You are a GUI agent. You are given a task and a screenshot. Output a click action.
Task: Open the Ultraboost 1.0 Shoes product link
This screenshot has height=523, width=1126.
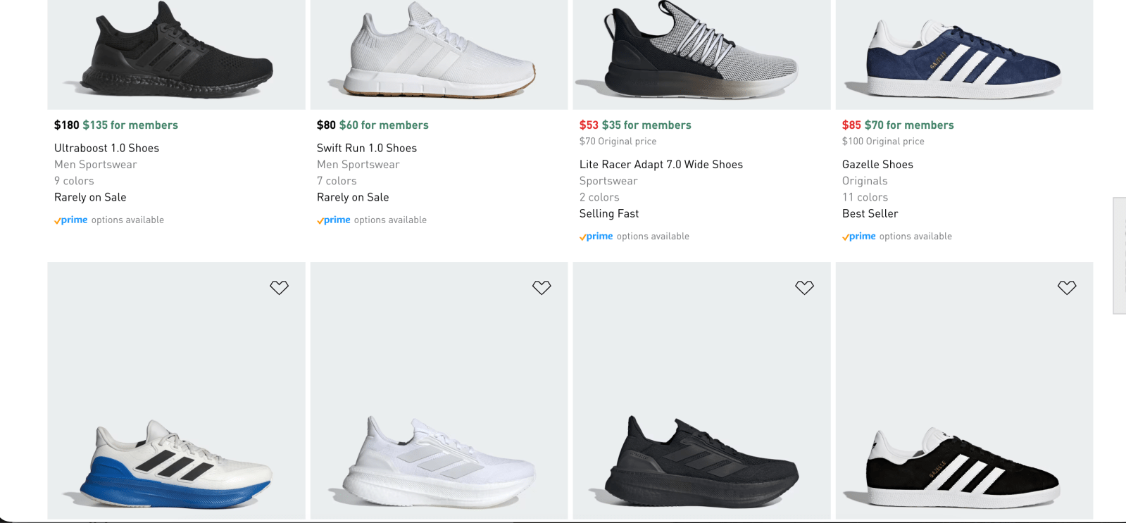pos(106,148)
